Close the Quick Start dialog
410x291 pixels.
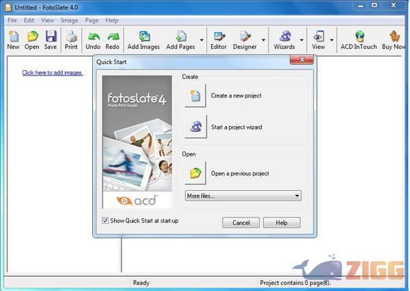pos(301,60)
